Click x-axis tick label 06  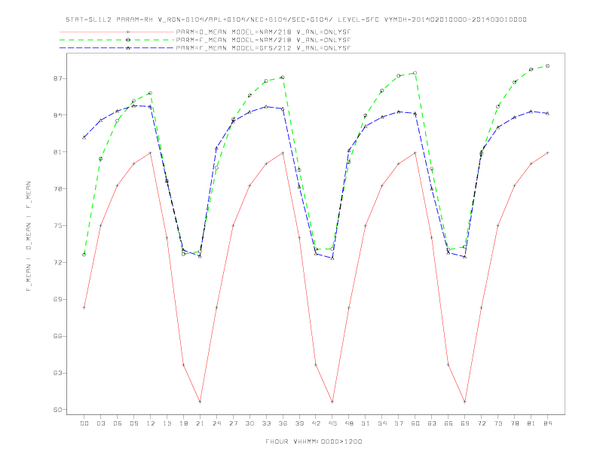tap(118, 423)
